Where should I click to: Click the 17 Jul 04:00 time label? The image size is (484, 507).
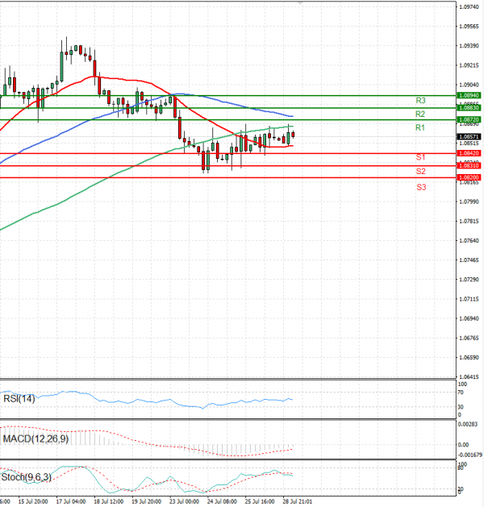coord(71,501)
